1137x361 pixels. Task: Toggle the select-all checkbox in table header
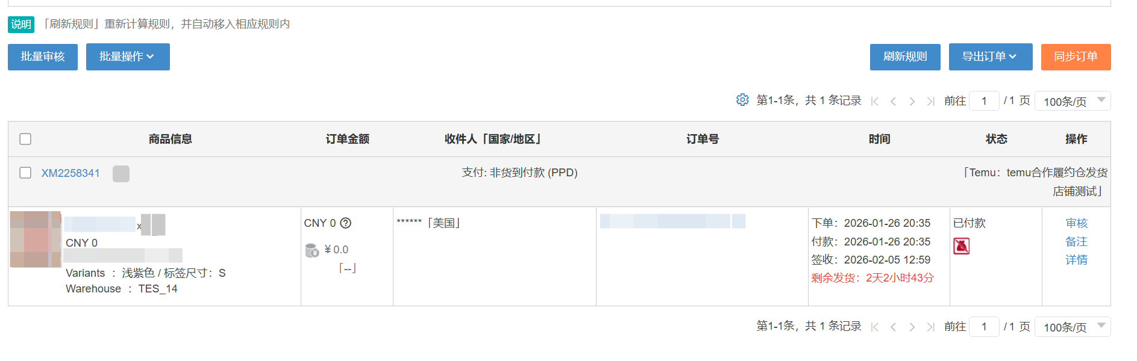click(25, 139)
